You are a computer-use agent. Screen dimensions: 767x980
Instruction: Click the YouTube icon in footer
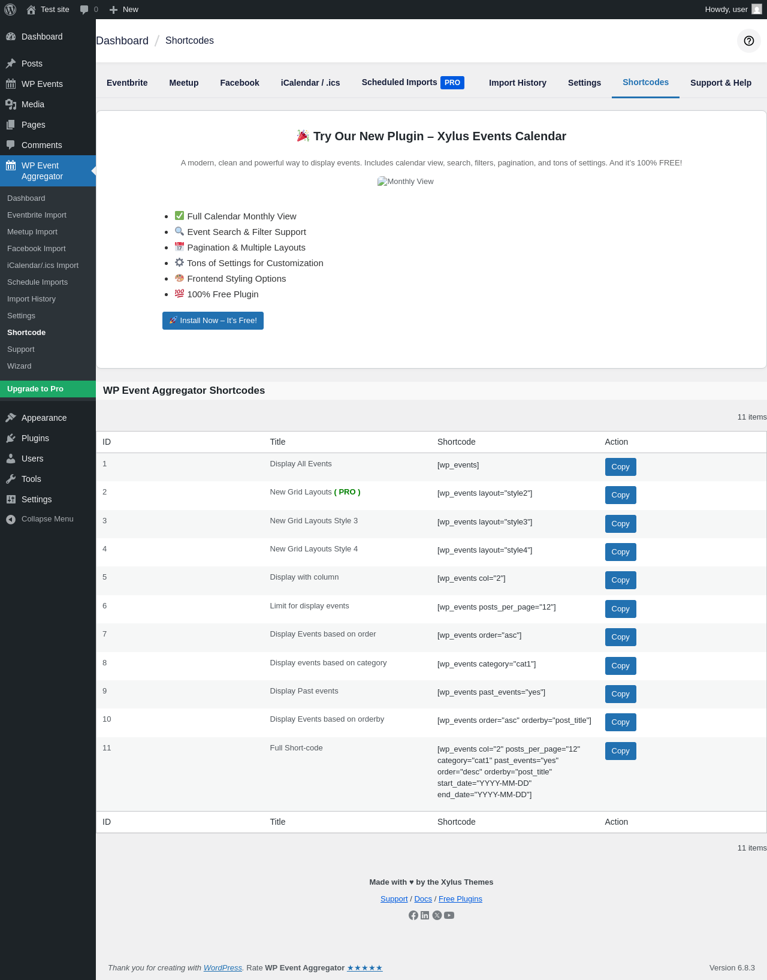tap(449, 915)
